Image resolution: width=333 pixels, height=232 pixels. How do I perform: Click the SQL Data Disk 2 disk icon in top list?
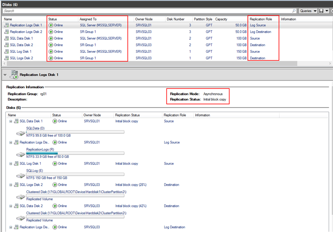[x=6, y=45]
